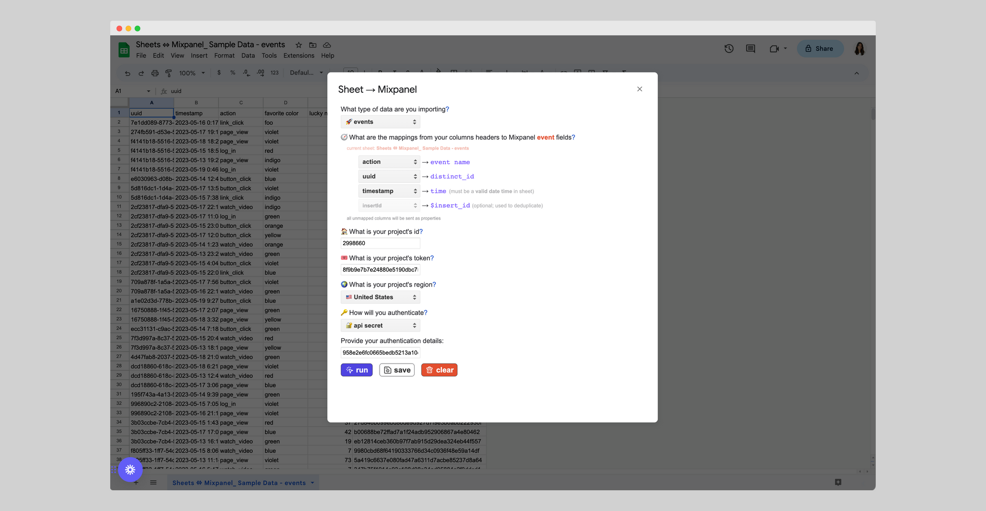986x511 pixels.
Task: Open side panel icon at bottom right
Action: tap(838, 482)
